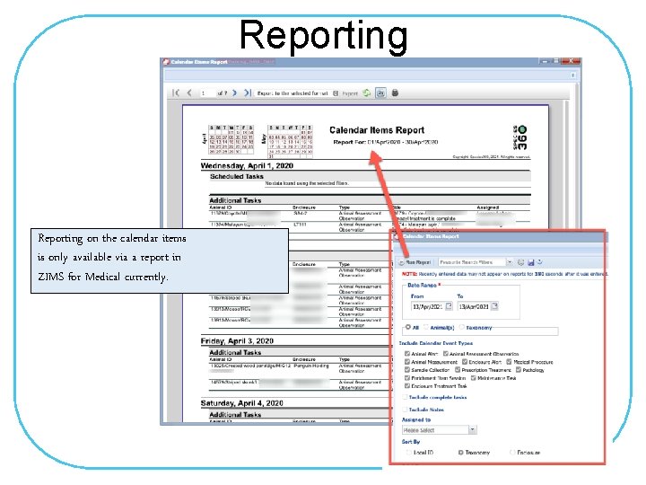Click Saturday, April 4, 2020 date heading
The width and height of the screenshot is (646, 485).
click(242, 403)
